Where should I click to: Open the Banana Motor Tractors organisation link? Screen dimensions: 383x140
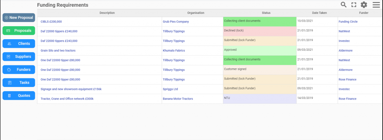pyautogui.click(x=178, y=99)
